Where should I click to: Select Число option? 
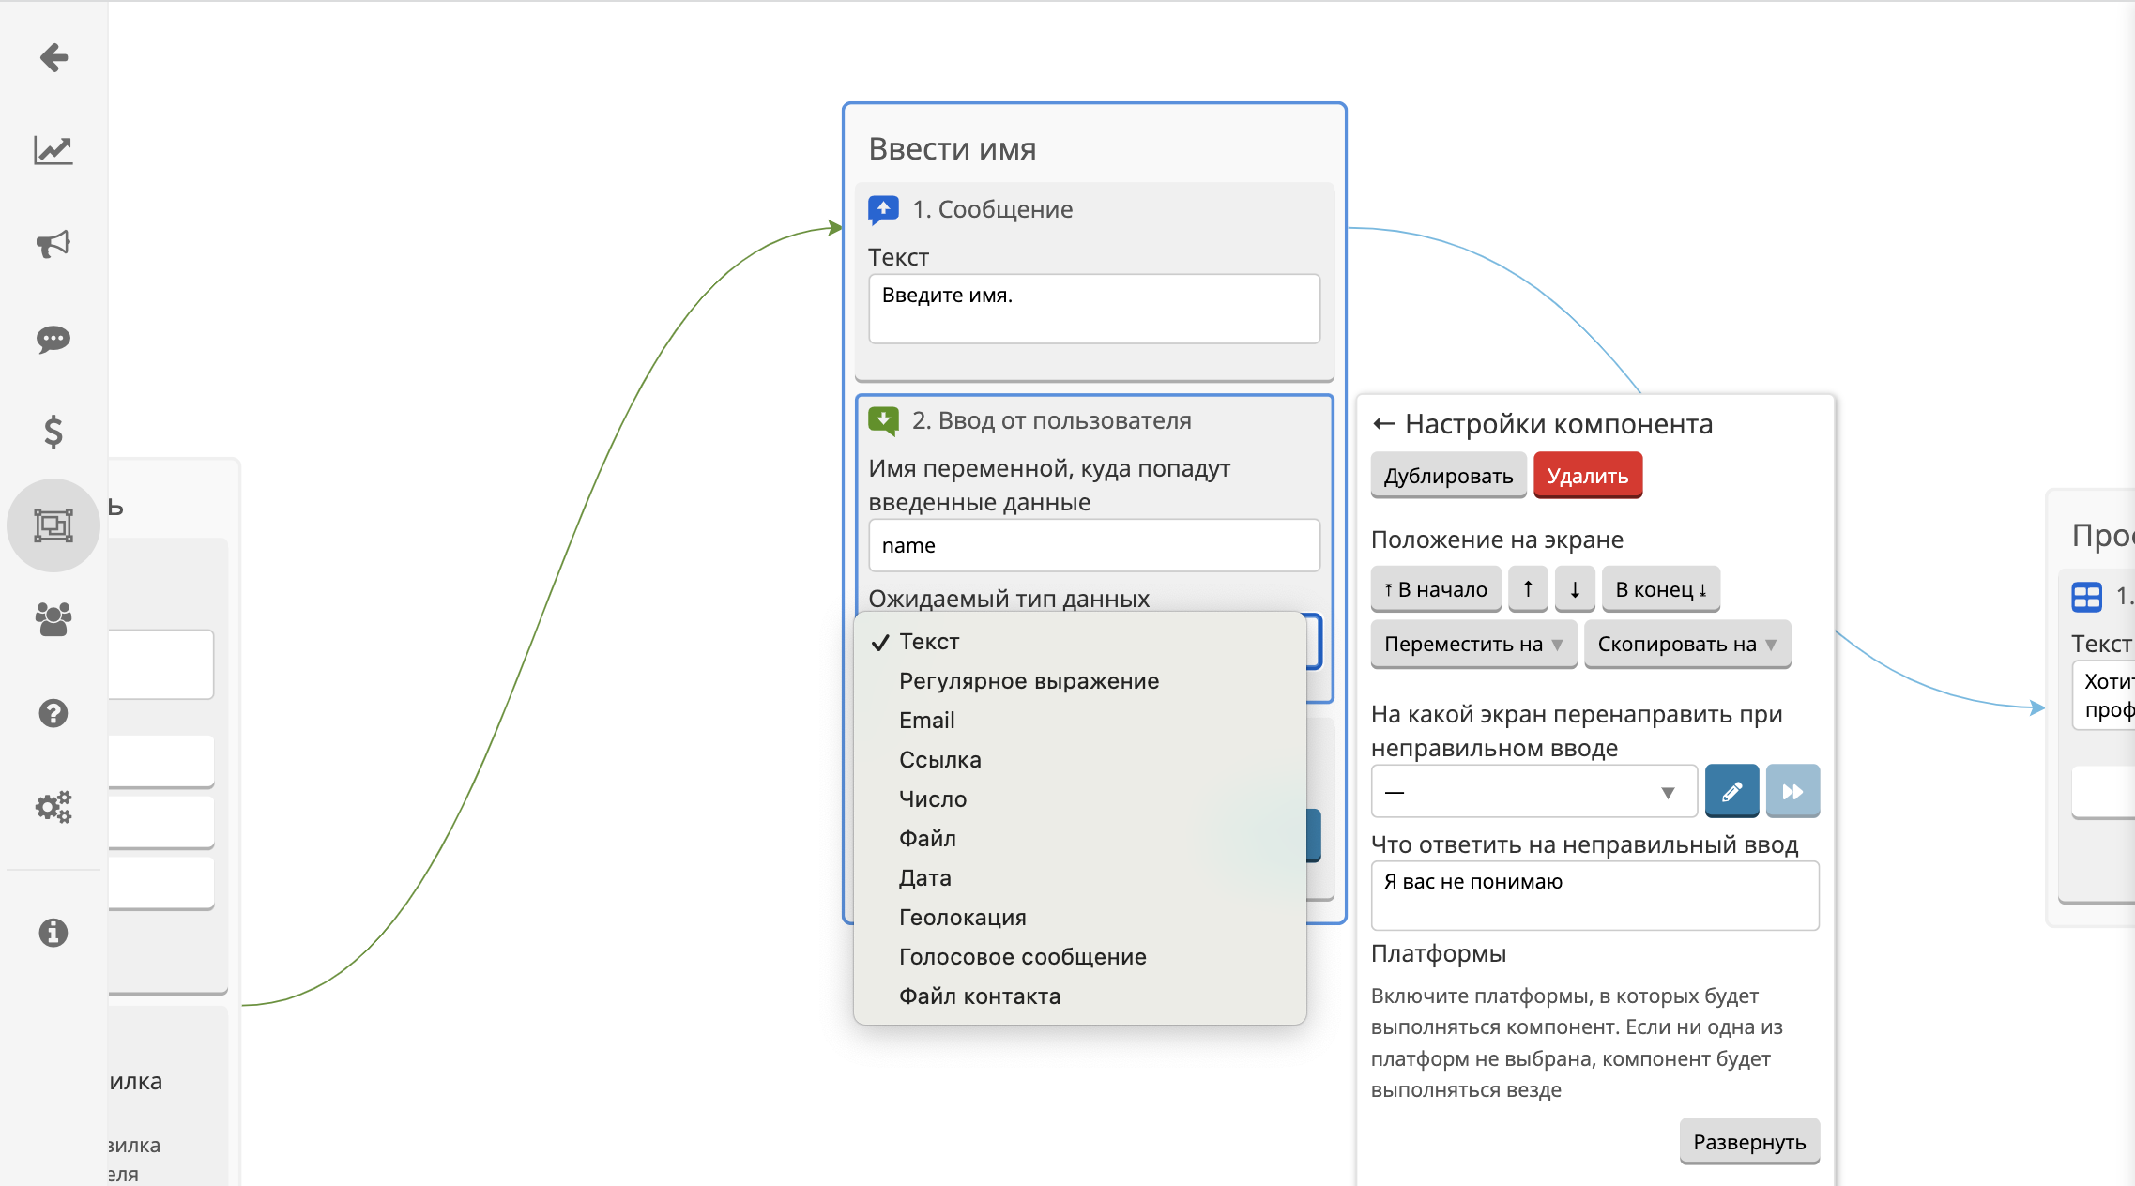coord(1080,799)
